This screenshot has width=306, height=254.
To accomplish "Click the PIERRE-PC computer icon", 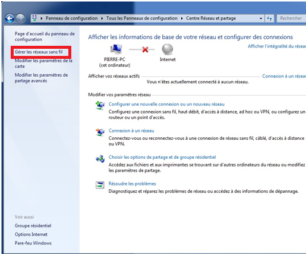I will 116,49.
